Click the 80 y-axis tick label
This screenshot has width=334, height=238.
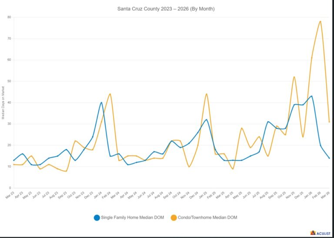[9, 17]
